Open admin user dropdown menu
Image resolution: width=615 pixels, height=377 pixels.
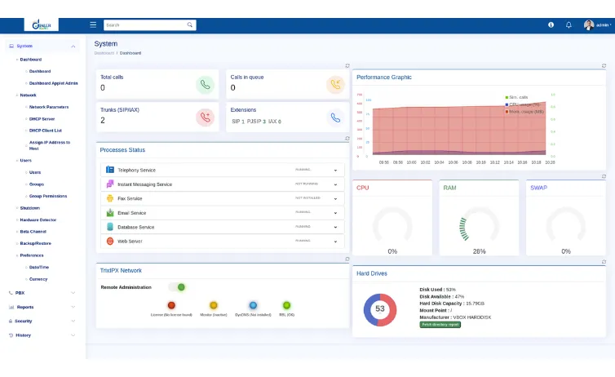(x=604, y=24)
